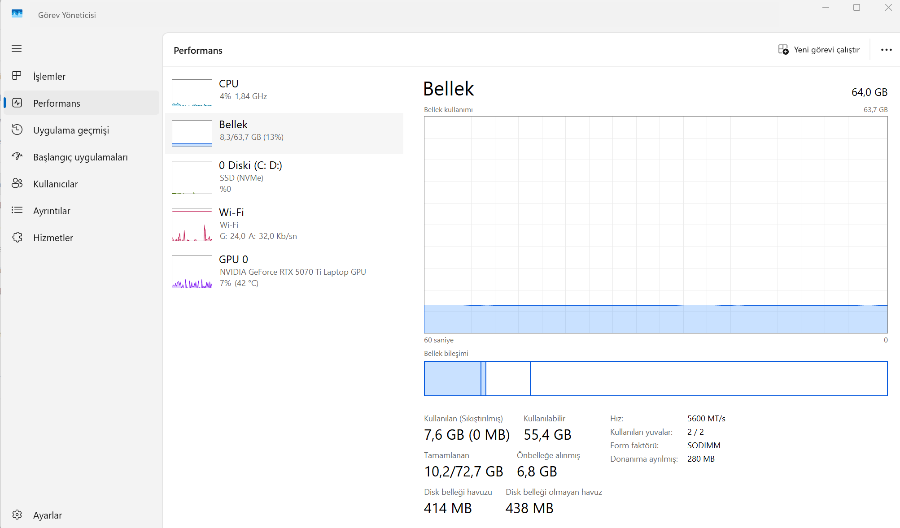
Task: Select the CPU performance graph thumbnail
Action: point(192,92)
